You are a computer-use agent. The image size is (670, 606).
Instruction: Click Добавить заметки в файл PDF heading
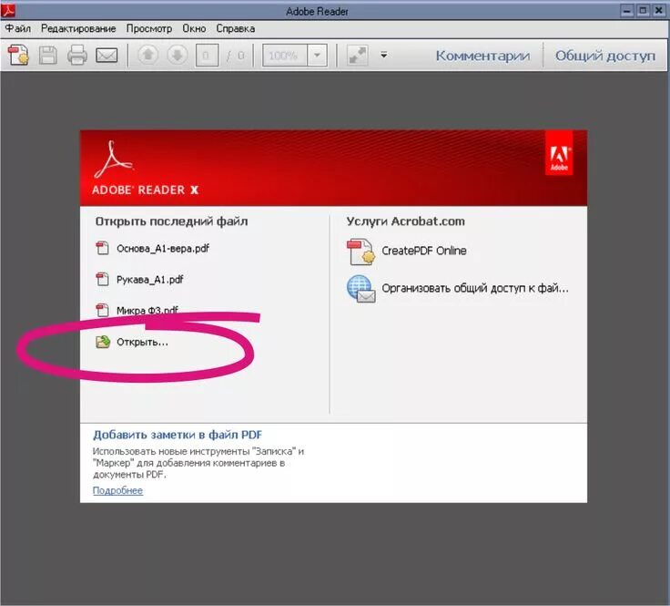click(x=178, y=435)
